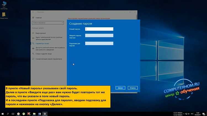Click the network speed meter in taskbar
Image resolution: width=207 pixels, height=116 pixels.
(x=178, y=114)
